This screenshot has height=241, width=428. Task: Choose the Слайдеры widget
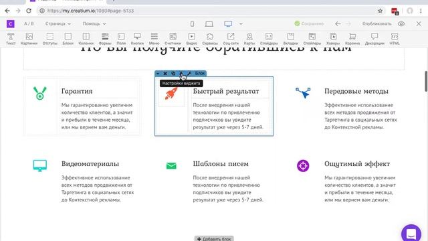click(x=269, y=39)
